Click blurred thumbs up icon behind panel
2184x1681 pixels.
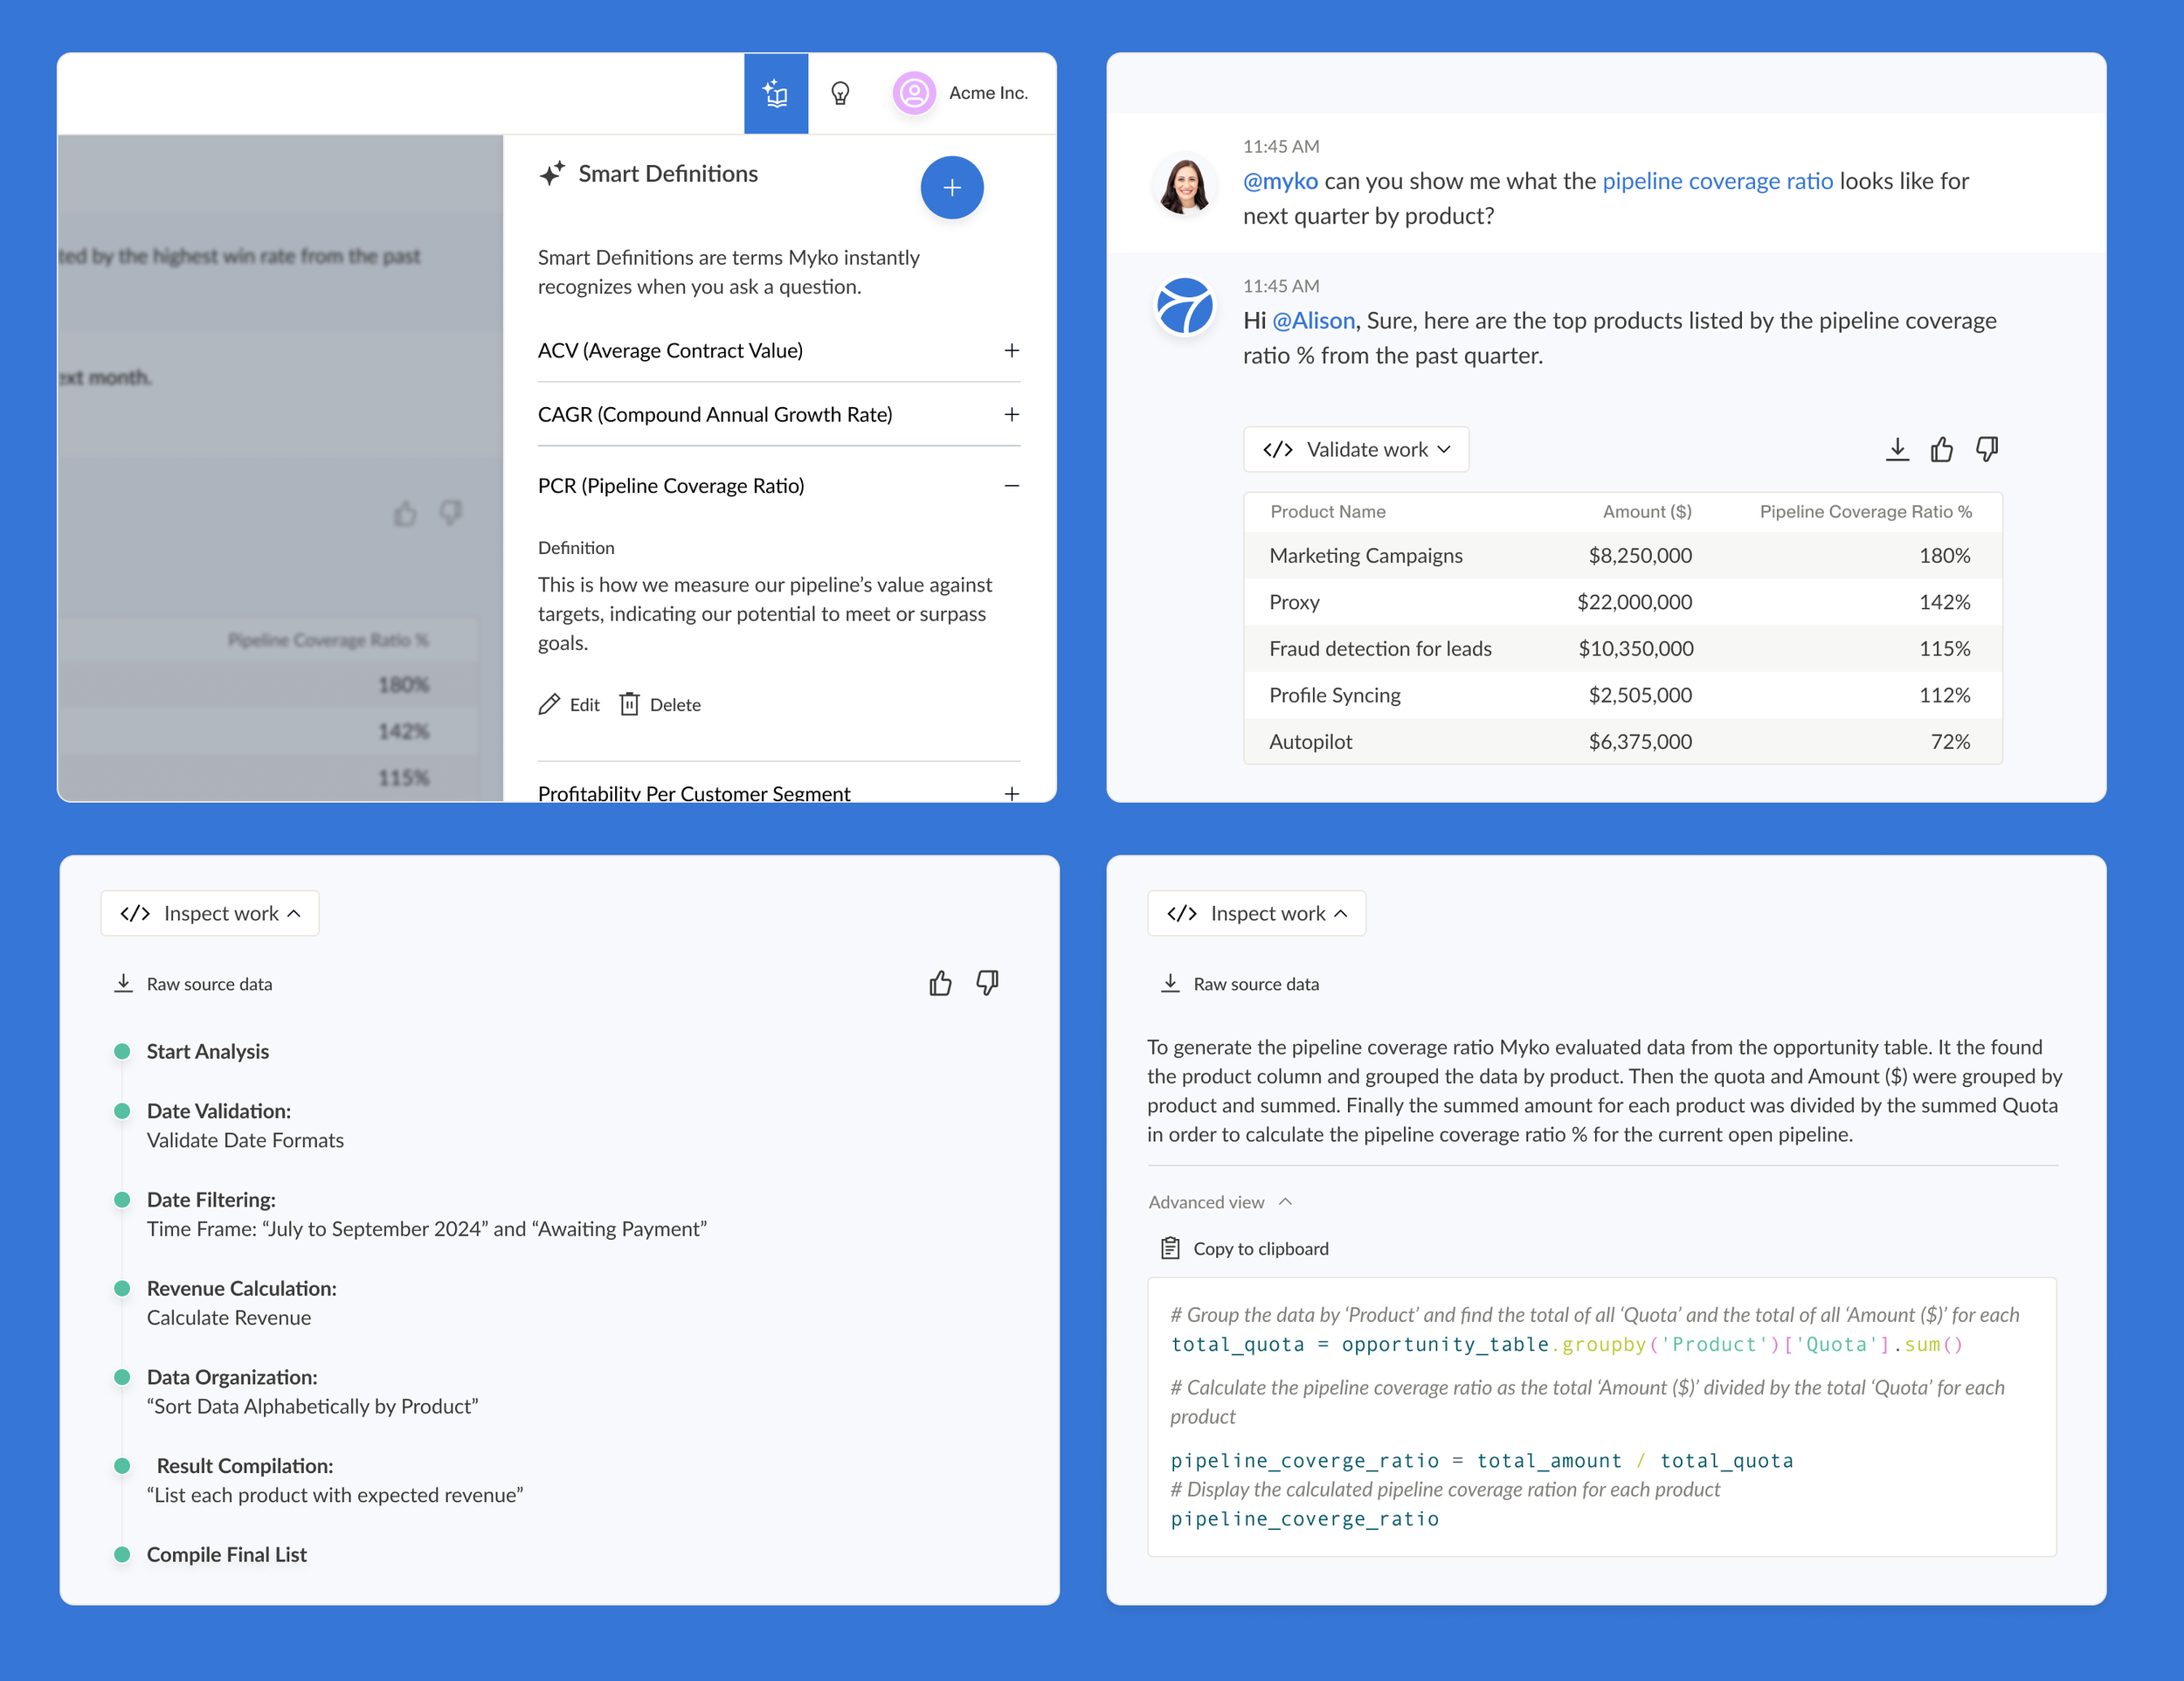point(405,513)
